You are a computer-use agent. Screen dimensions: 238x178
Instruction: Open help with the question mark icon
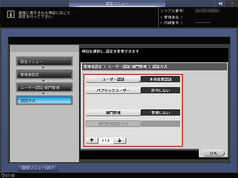[232, 3]
